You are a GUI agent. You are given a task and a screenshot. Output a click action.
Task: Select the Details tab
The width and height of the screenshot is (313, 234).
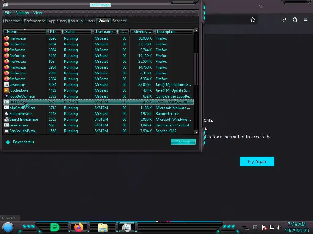coord(104,20)
